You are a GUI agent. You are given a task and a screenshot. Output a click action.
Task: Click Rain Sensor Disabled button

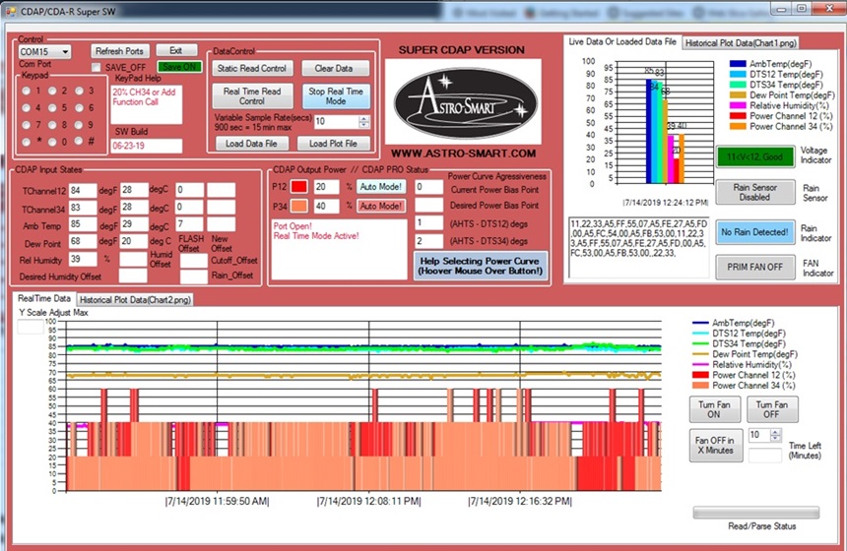coord(754,192)
